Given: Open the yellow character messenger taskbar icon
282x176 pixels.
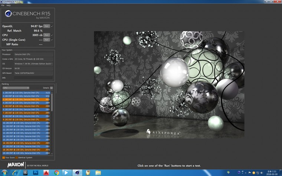Looking at the screenshot, I should click(x=88, y=173).
